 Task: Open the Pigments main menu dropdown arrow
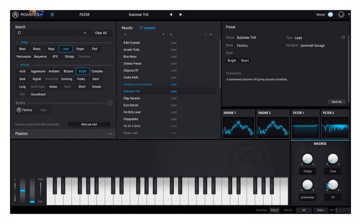tap(42, 15)
